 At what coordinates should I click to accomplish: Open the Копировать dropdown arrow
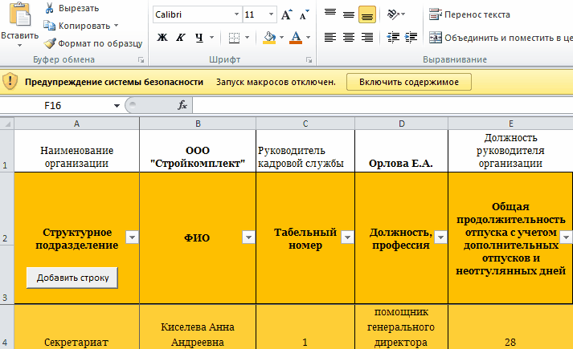click(x=117, y=26)
